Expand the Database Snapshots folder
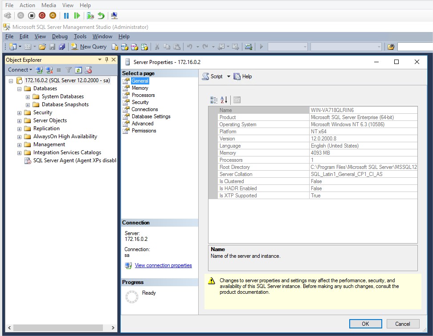This screenshot has height=336, width=433. point(28,105)
